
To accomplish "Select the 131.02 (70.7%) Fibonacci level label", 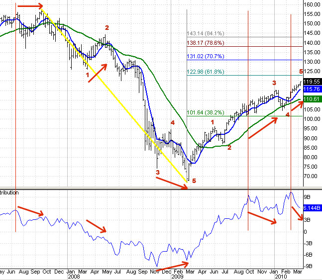I will point(203,57).
